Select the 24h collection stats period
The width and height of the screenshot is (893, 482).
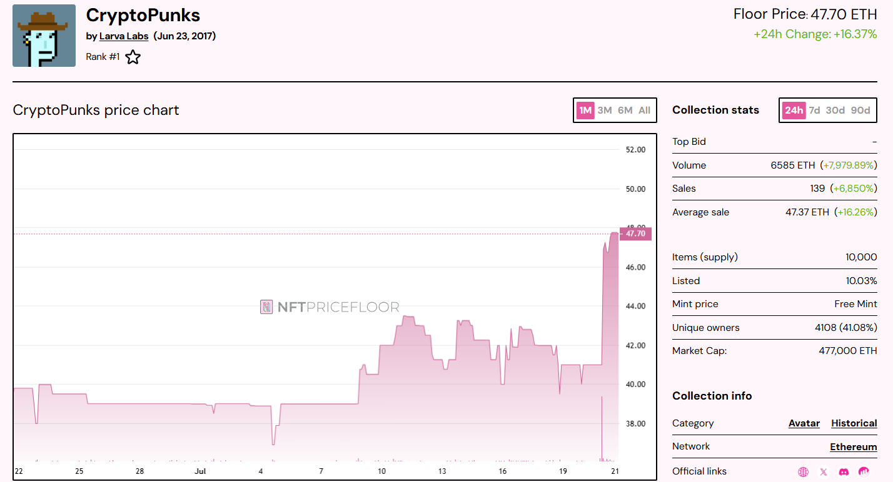794,111
